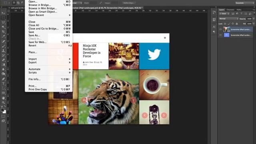Open the Fill slider dropdown arrow
The image size is (256, 144).
pyautogui.click(x=254, y=24)
